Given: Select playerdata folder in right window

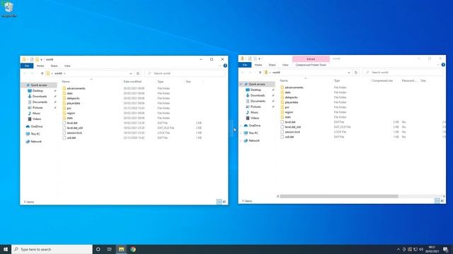Looking at the screenshot, I should tap(291, 102).
